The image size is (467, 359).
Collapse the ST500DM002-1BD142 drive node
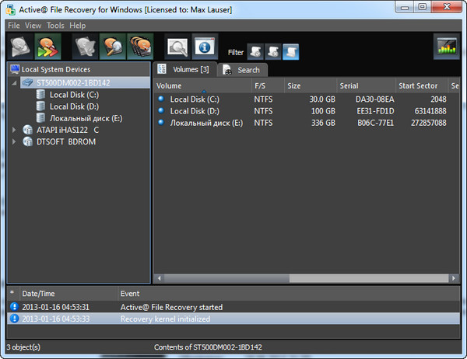[x=15, y=82]
